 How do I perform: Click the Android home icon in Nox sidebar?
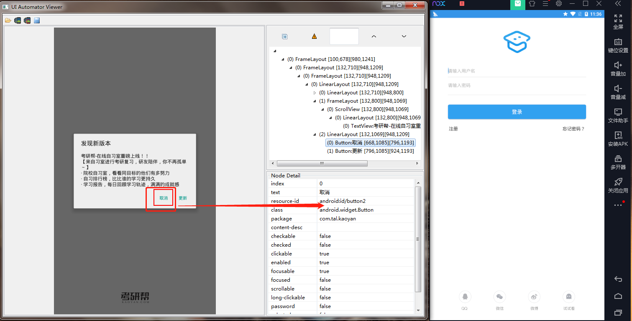pyautogui.click(x=618, y=296)
